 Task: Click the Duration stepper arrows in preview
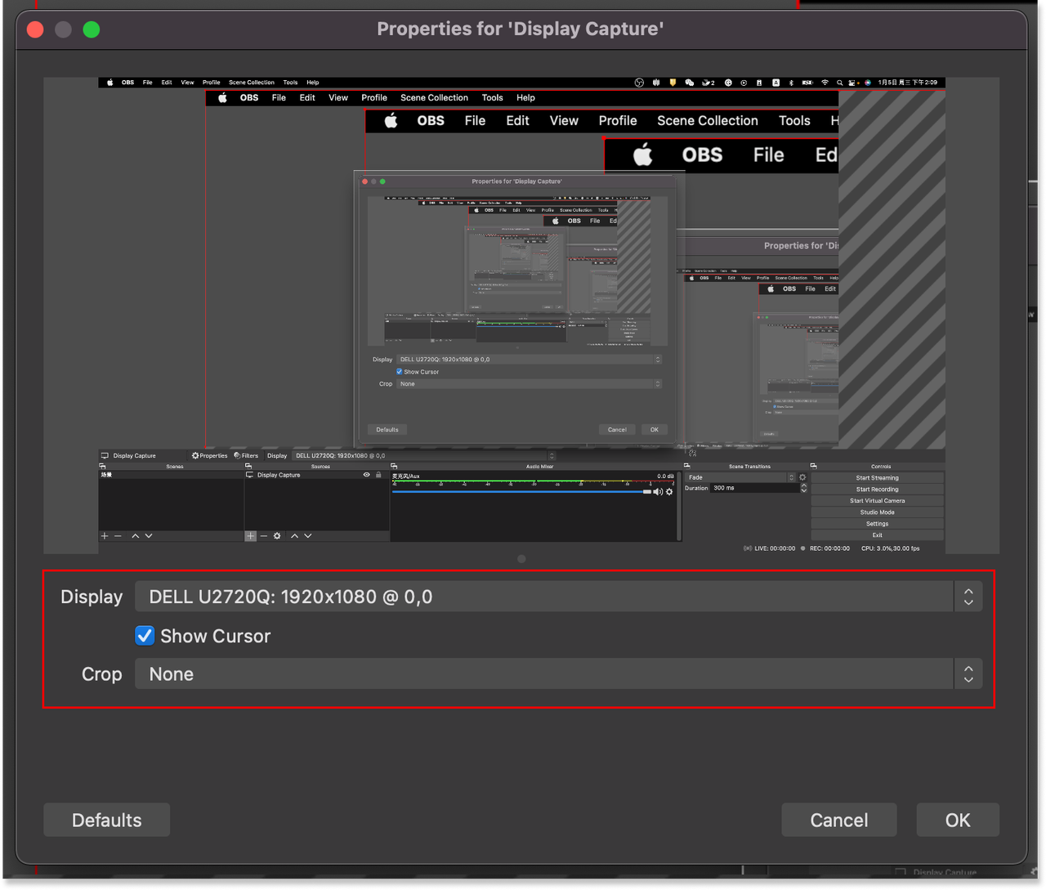[x=804, y=488]
